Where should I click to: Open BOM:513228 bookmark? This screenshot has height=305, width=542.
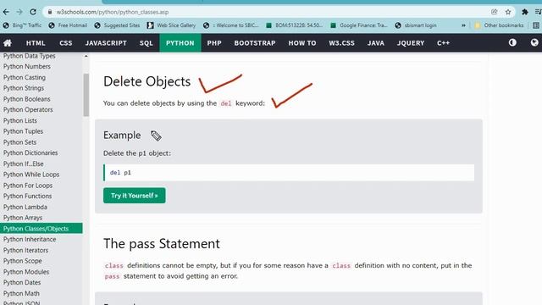click(x=295, y=25)
